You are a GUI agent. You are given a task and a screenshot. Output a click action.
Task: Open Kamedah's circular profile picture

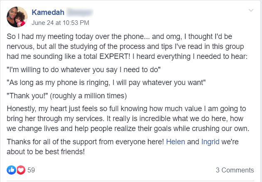tap(17, 17)
